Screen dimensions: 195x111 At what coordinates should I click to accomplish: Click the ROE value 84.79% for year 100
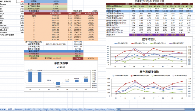133,6
